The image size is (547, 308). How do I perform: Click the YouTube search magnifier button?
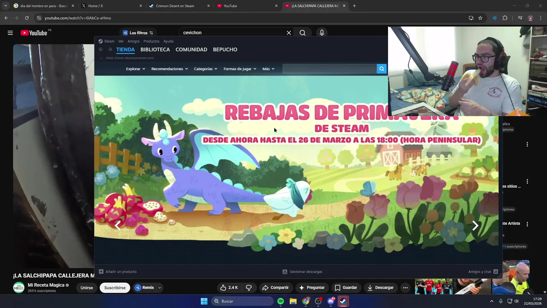pos(303,33)
